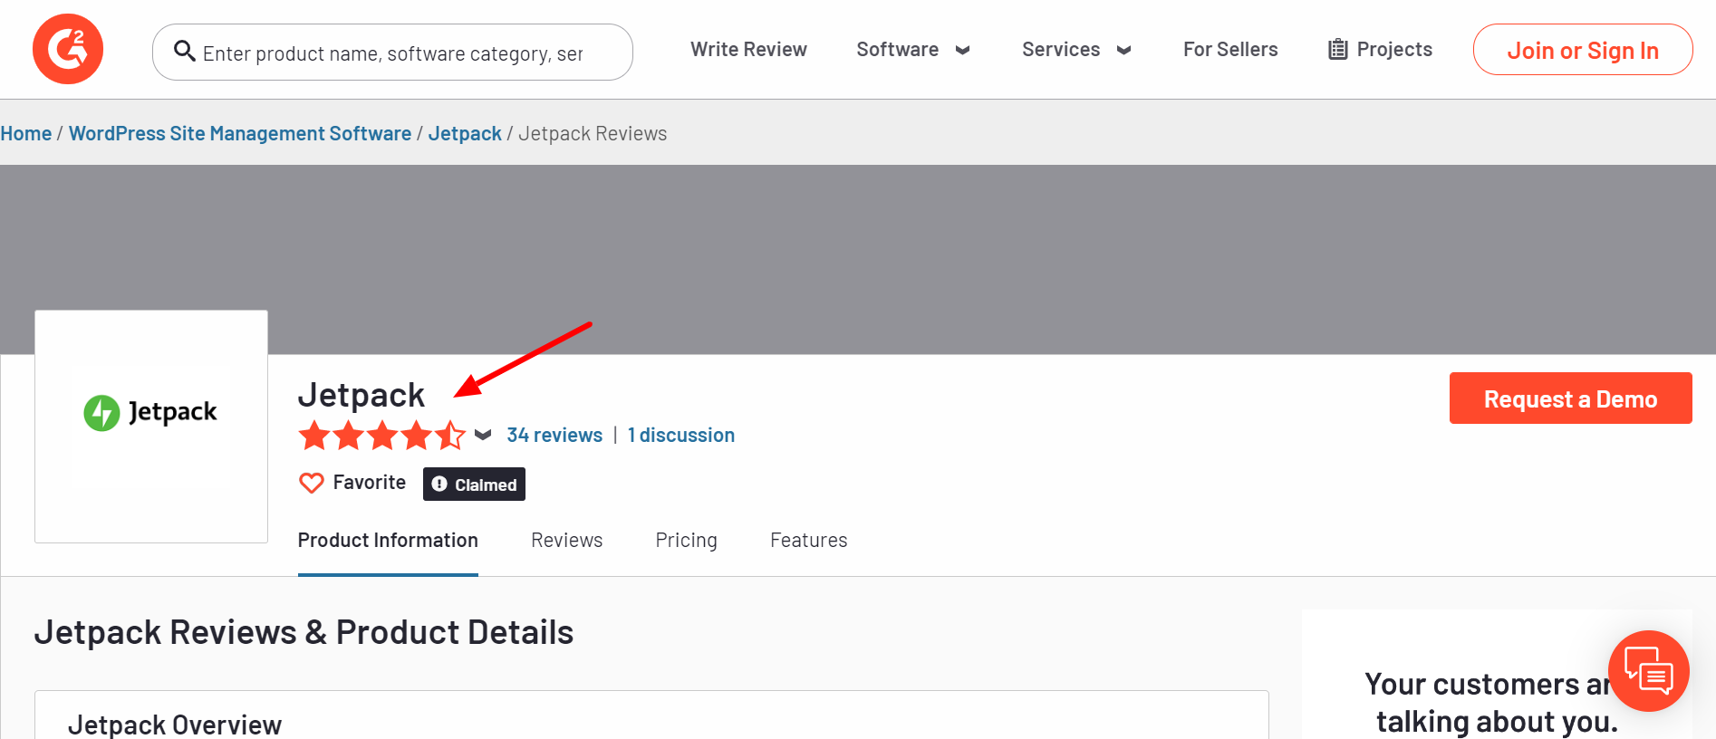Click the G2 logo icon
The image size is (1716, 739).
pos(68,49)
